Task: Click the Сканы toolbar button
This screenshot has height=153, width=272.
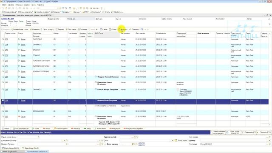Action: pos(113,29)
